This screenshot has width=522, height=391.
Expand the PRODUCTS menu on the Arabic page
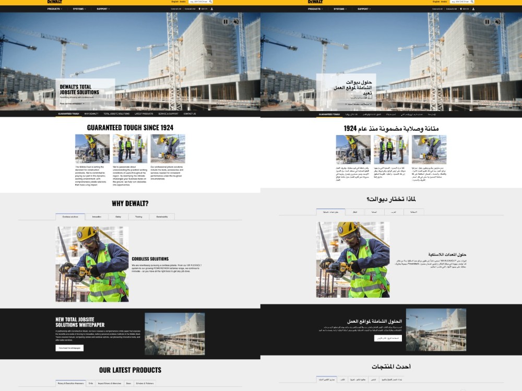(x=315, y=9)
